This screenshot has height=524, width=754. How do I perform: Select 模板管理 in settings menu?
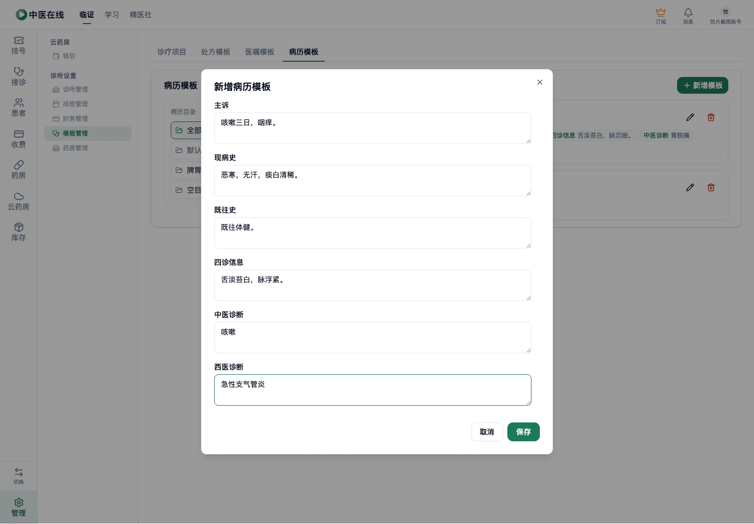point(87,133)
